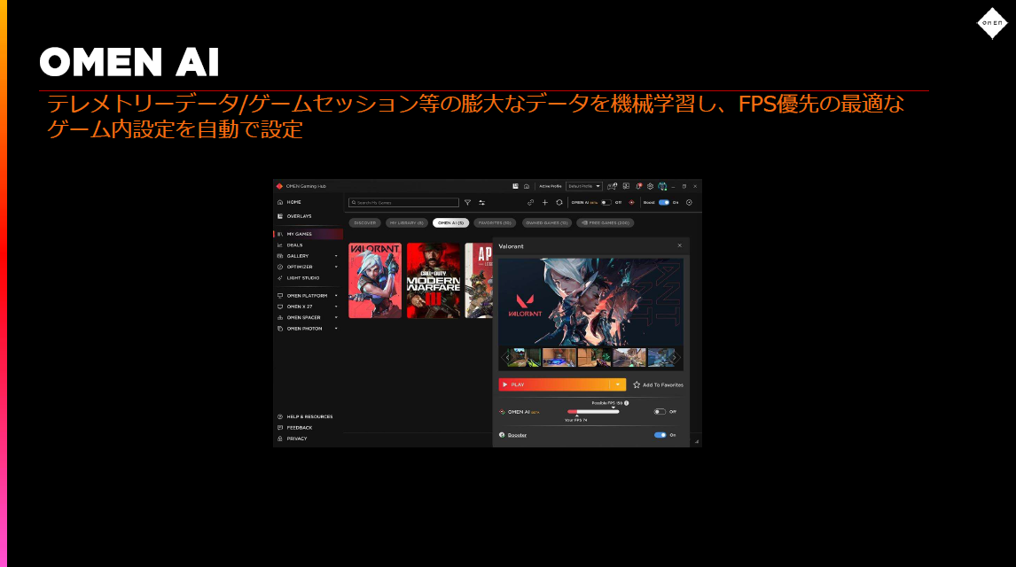
Task: Switch to the Favorites tab
Action: click(x=495, y=222)
